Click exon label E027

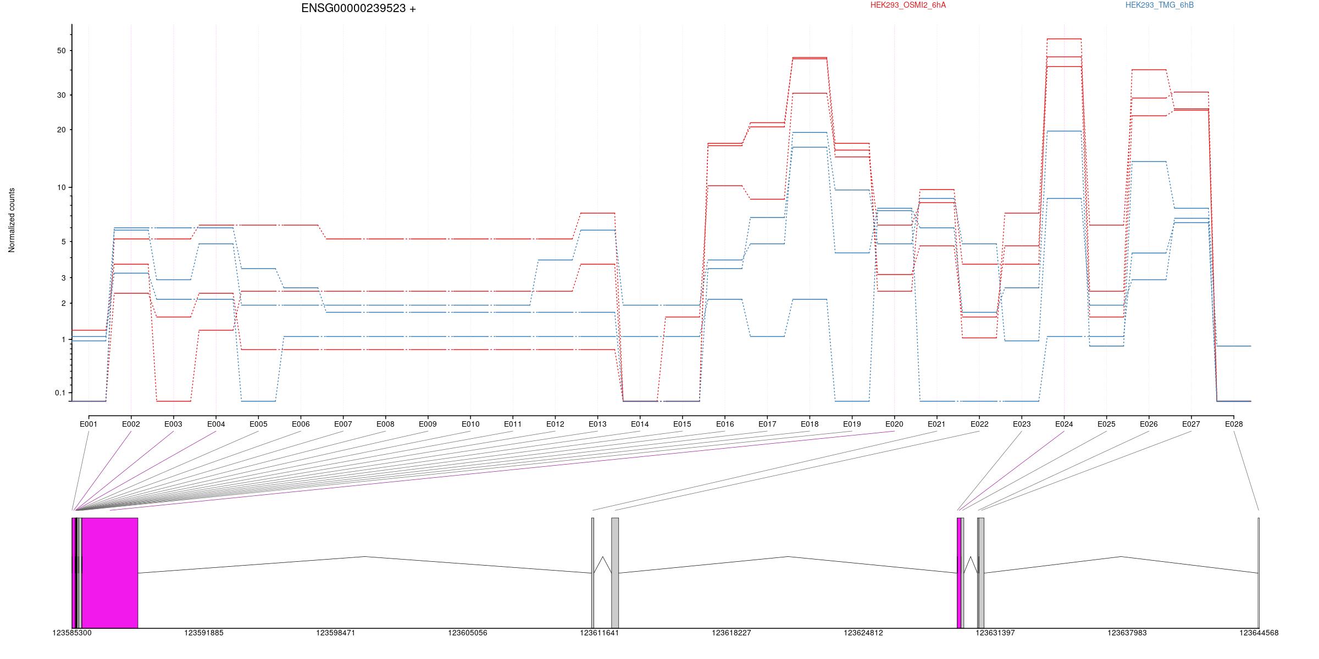pyautogui.click(x=1191, y=424)
